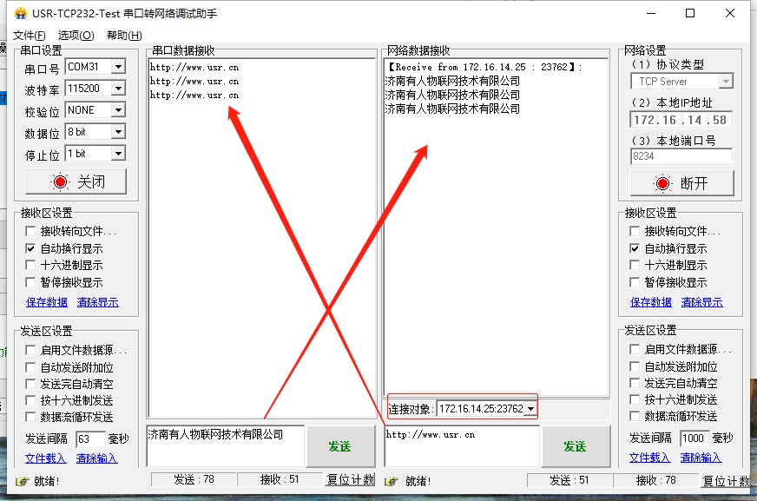Open the 选项(O) menu

[76, 36]
